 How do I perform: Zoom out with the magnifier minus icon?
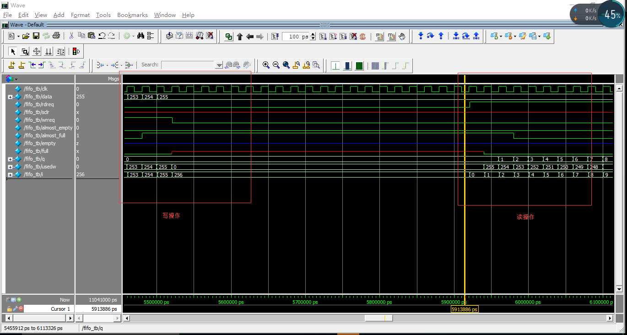coord(276,65)
